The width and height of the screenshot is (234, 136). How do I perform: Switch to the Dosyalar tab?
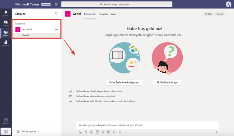pyautogui.click(x=103, y=14)
